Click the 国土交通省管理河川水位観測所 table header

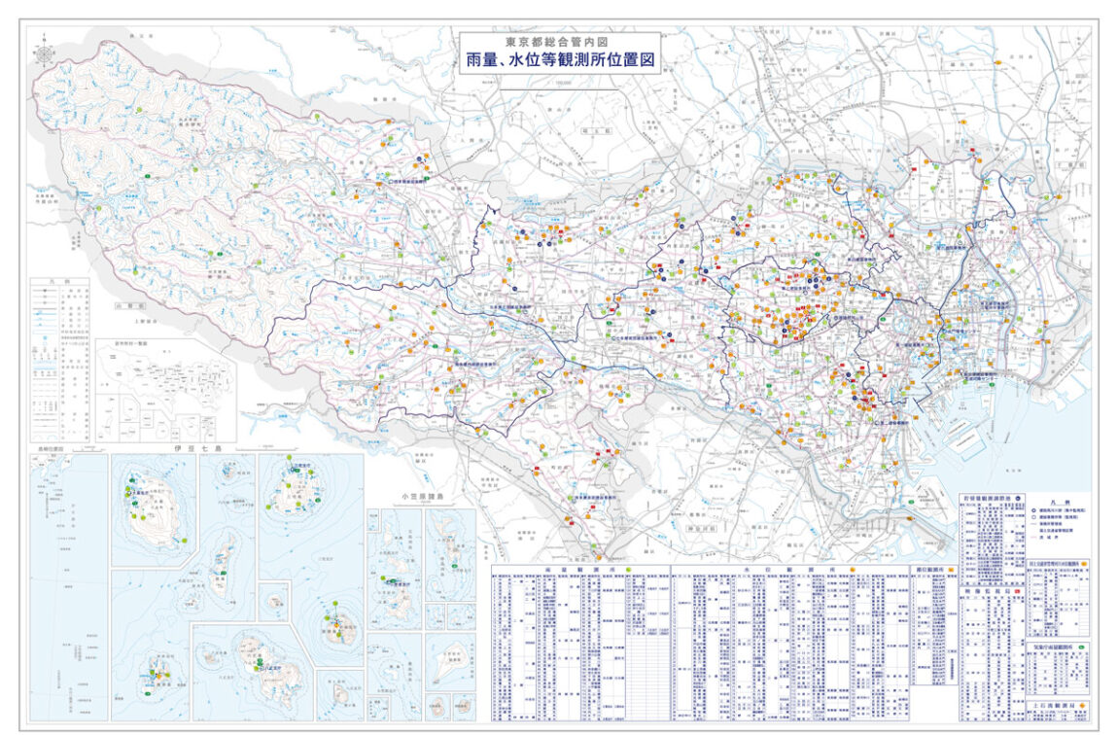click(x=1054, y=564)
